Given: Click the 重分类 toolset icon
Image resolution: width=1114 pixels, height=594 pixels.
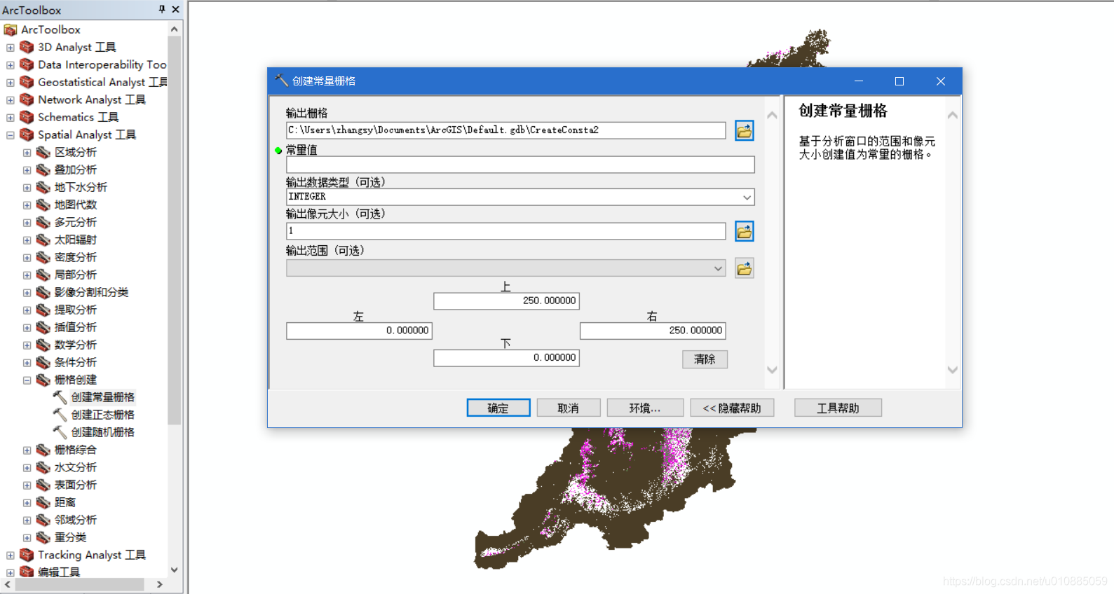Looking at the screenshot, I should pyautogui.click(x=43, y=537).
